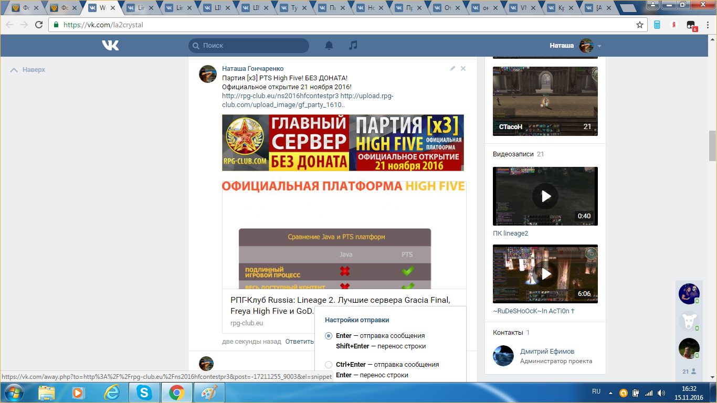
Task: Click Дмитрий Ефимов contact avatar
Action: [503, 355]
